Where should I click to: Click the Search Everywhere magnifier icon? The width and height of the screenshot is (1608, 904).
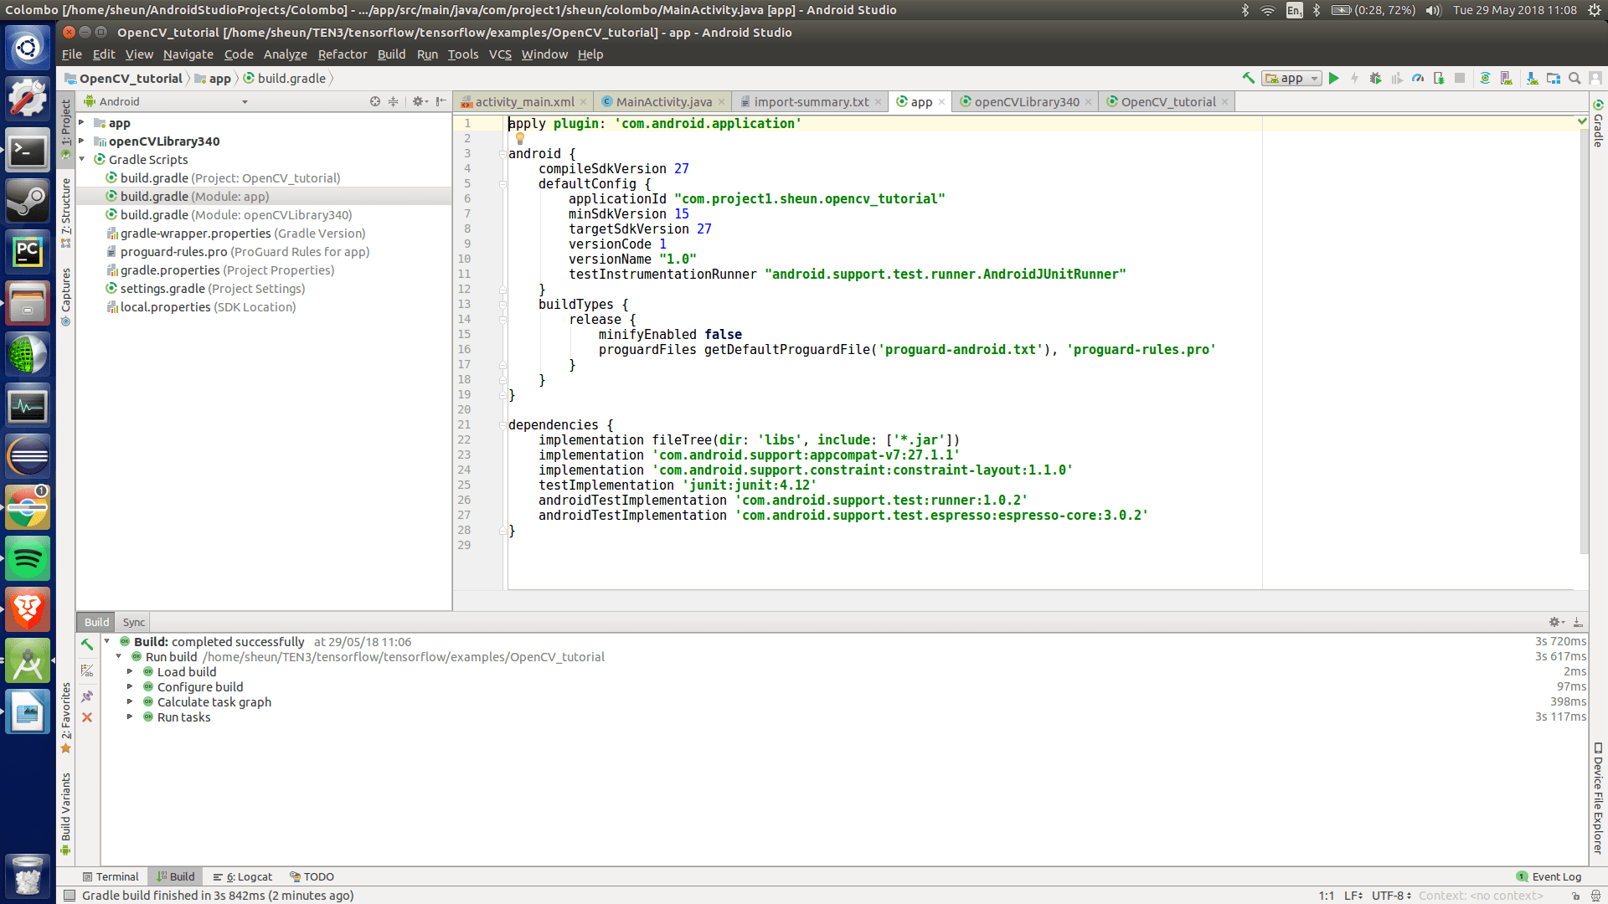[1574, 78]
